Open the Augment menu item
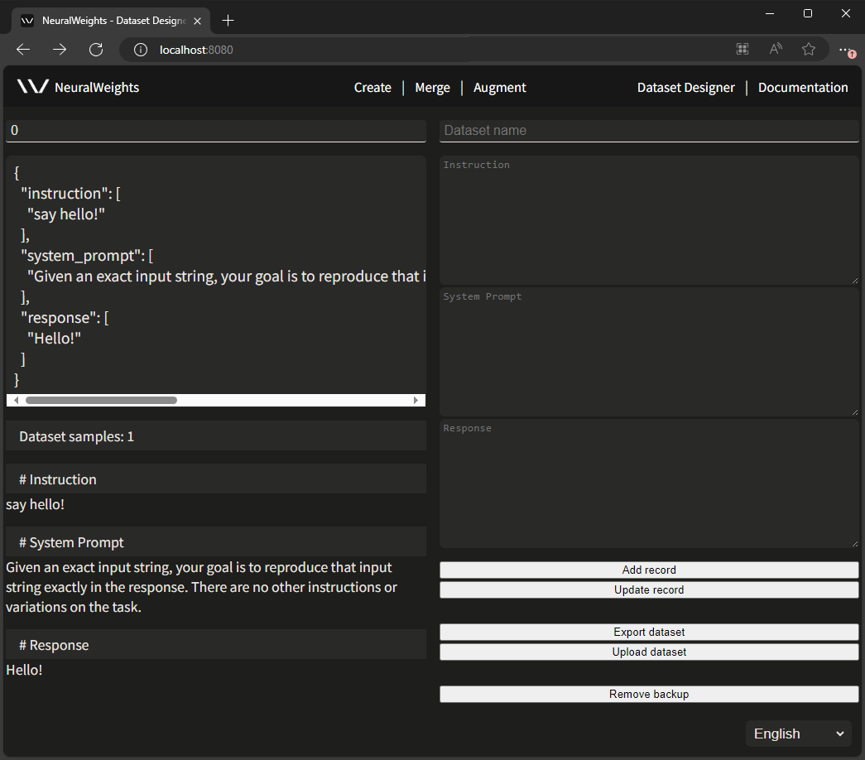The width and height of the screenshot is (865, 760). point(499,87)
